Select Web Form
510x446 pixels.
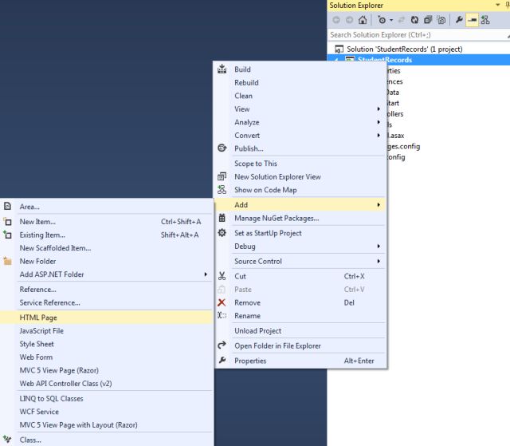[36, 357]
